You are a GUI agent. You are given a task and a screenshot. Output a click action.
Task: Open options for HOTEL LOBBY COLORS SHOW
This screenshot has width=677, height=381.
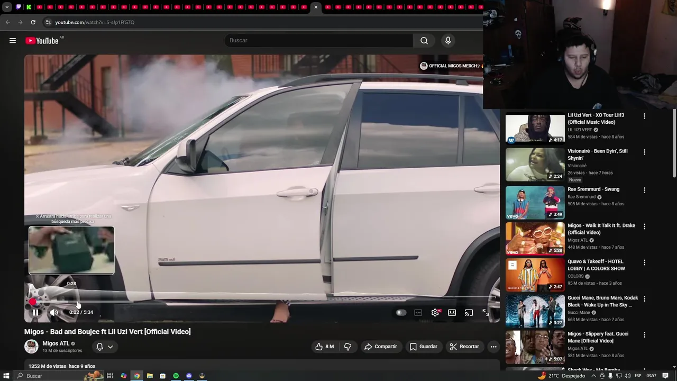[x=644, y=262]
